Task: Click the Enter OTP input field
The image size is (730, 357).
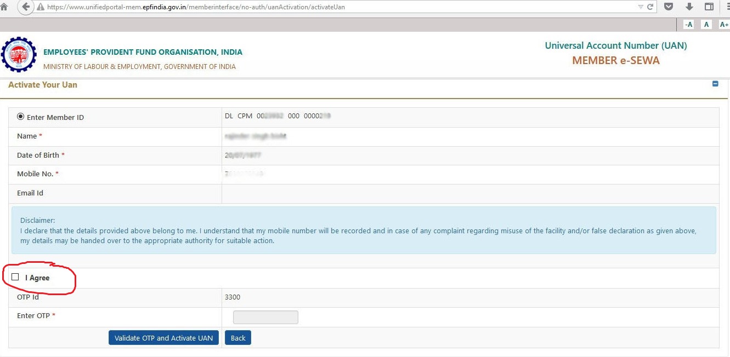Action: (265, 317)
